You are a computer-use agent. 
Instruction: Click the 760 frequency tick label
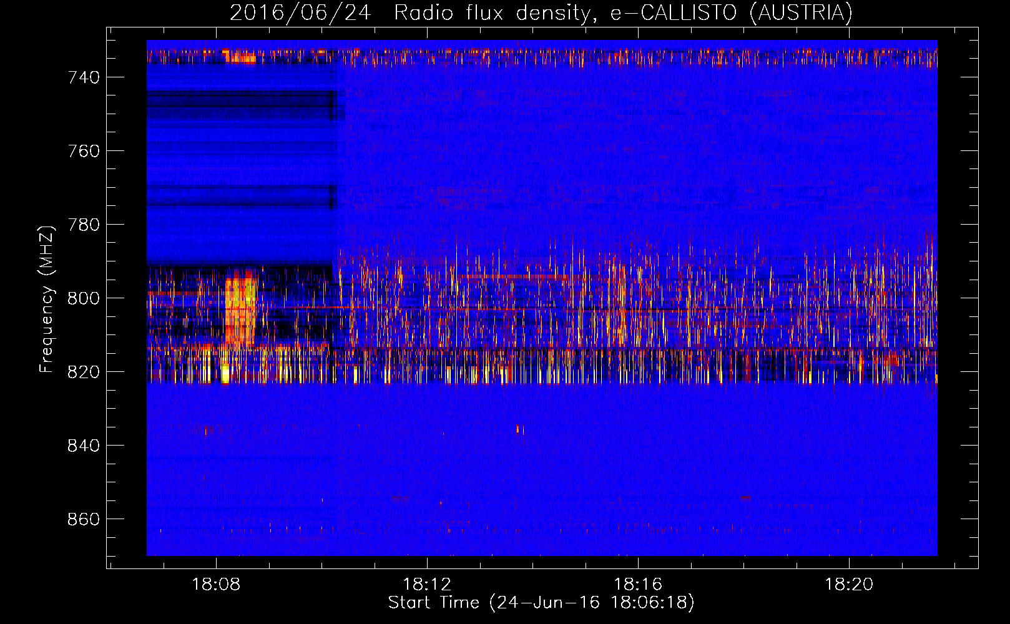point(84,151)
